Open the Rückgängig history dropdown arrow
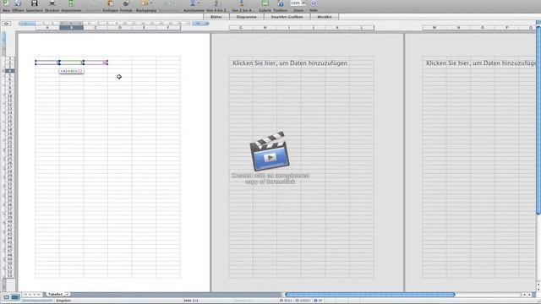541x304 pixels. click(x=151, y=3)
